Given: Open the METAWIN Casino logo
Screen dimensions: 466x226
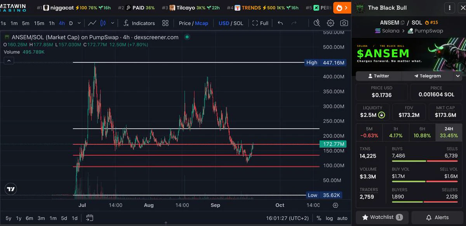Looking at the screenshot, I should pyautogui.click(x=13, y=8).
